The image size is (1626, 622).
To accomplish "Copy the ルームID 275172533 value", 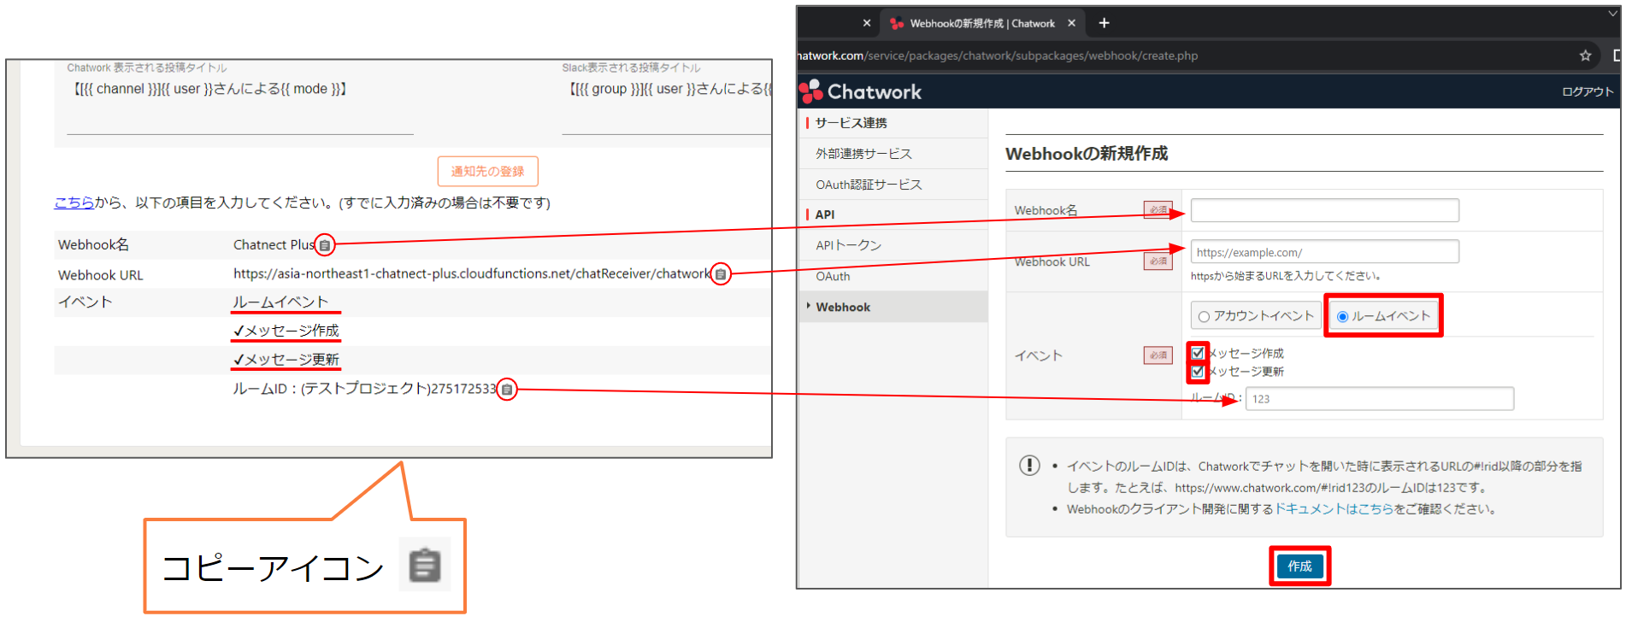I will point(507,390).
